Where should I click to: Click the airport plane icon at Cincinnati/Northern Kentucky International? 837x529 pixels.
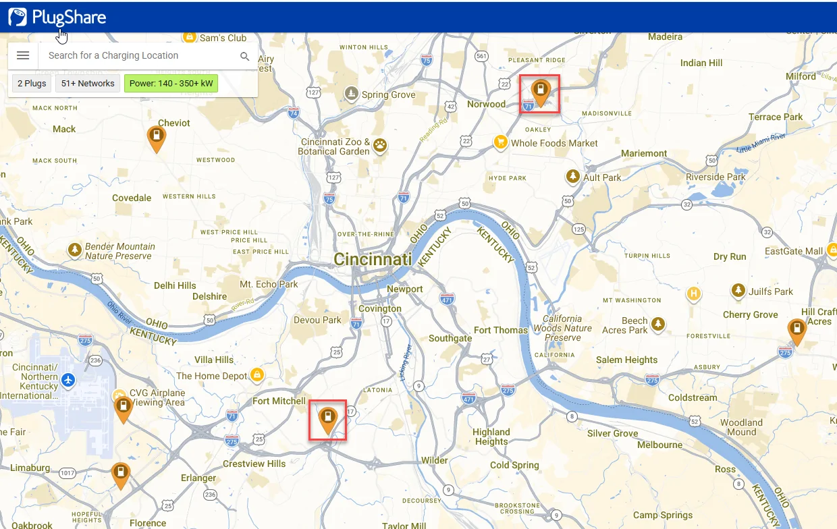67,381
